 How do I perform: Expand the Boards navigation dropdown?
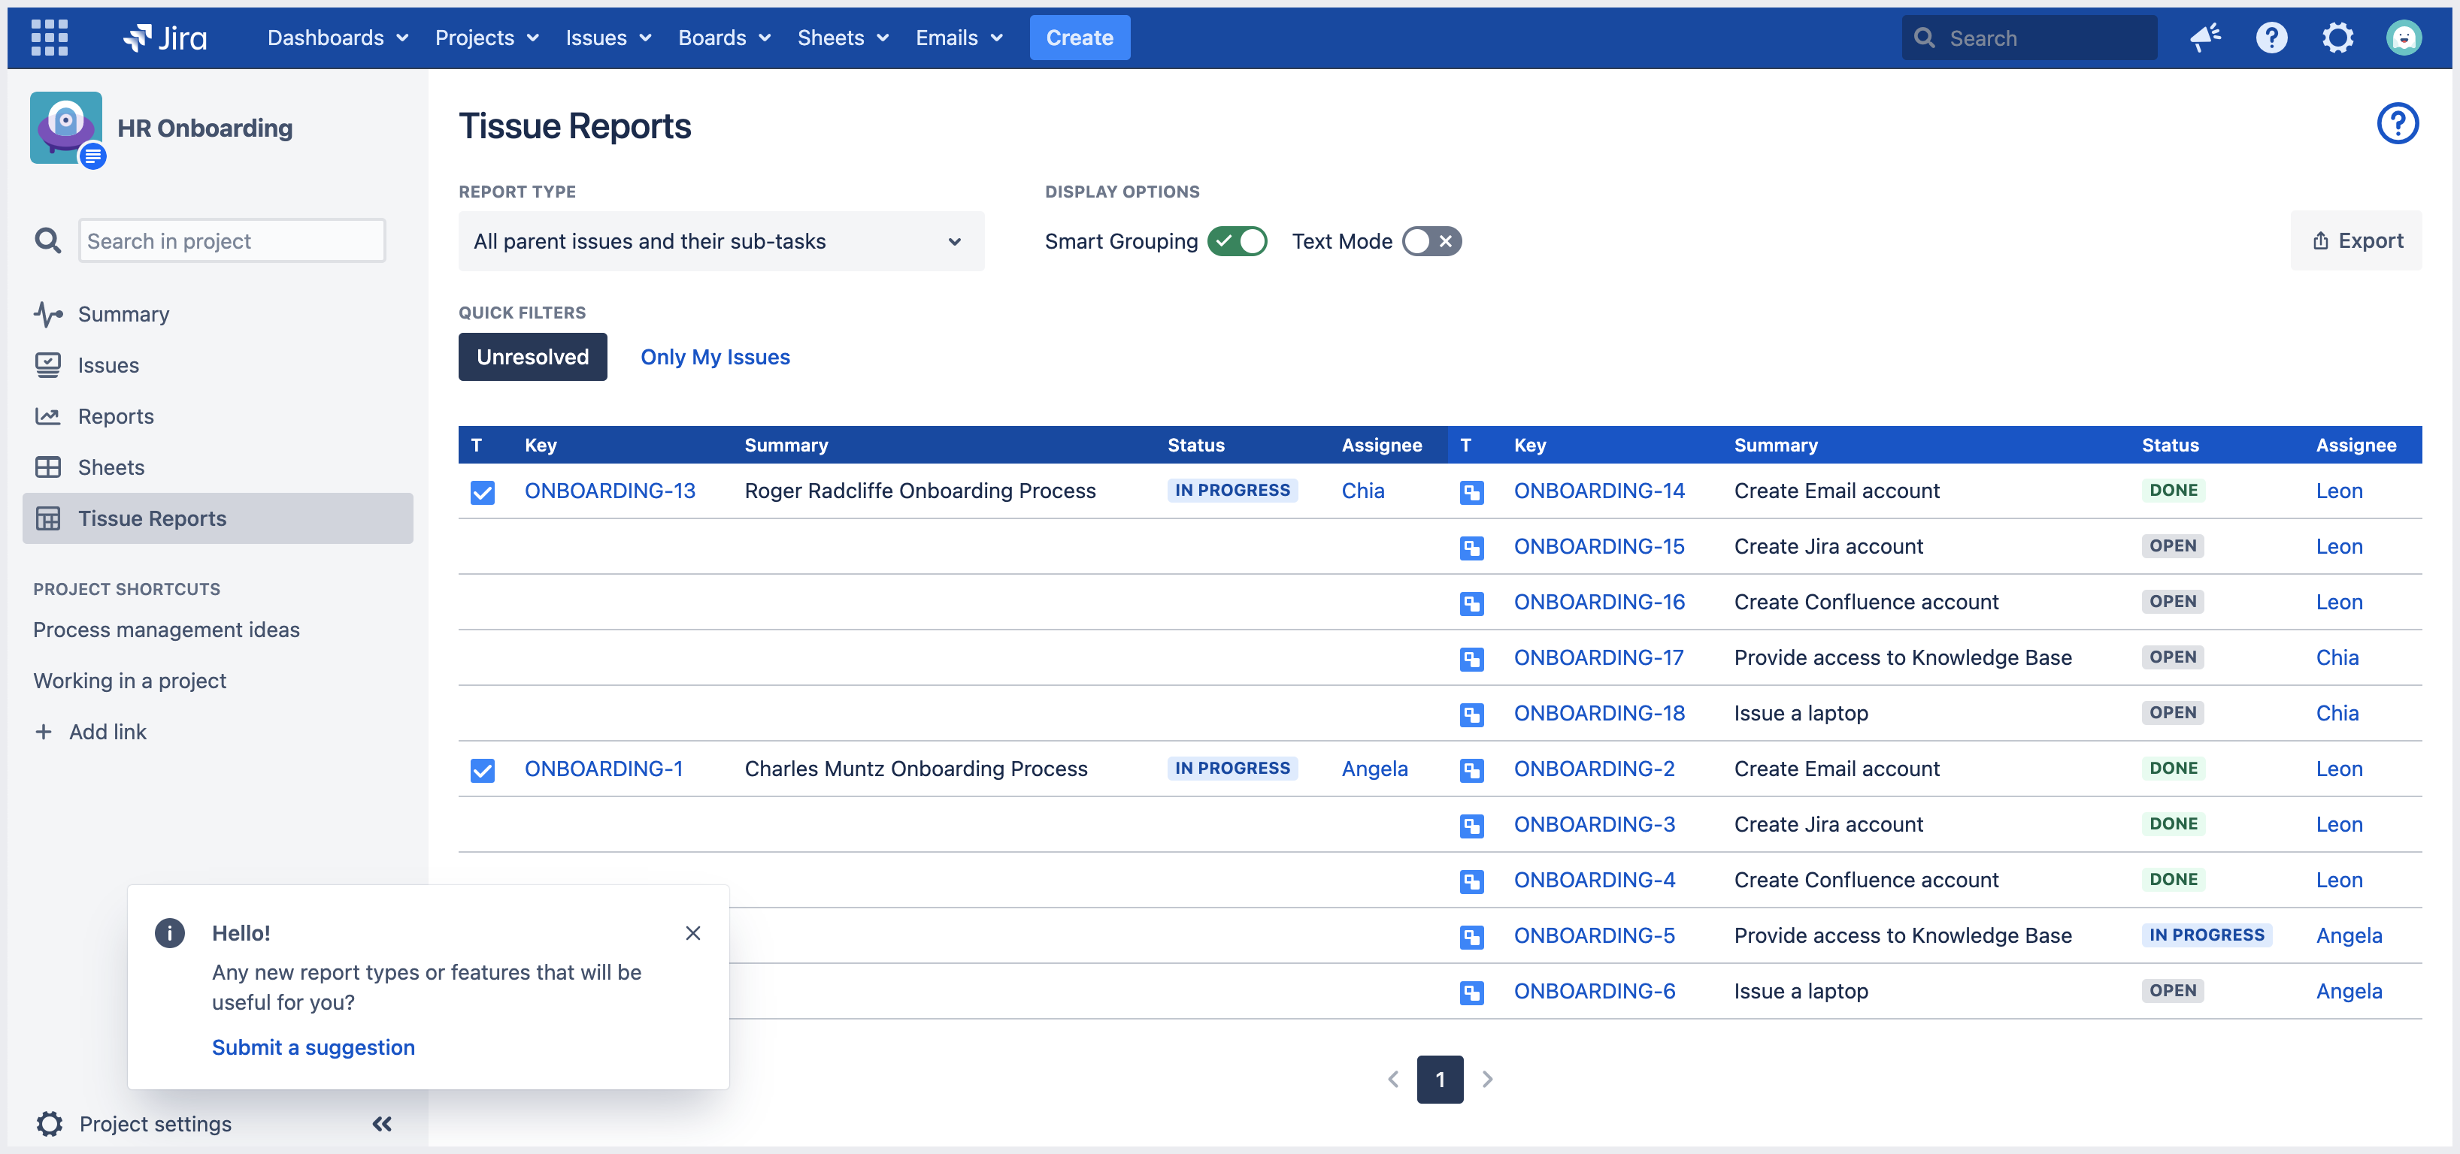(x=724, y=38)
